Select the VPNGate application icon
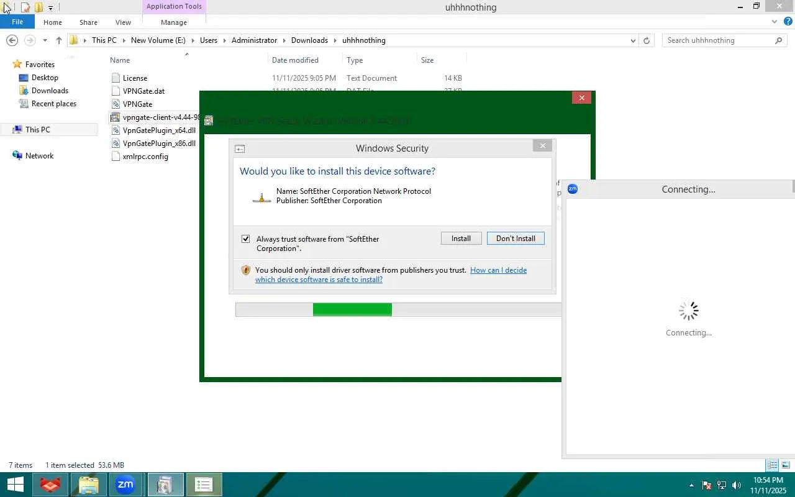795x497 pixels. click(115, 104)
